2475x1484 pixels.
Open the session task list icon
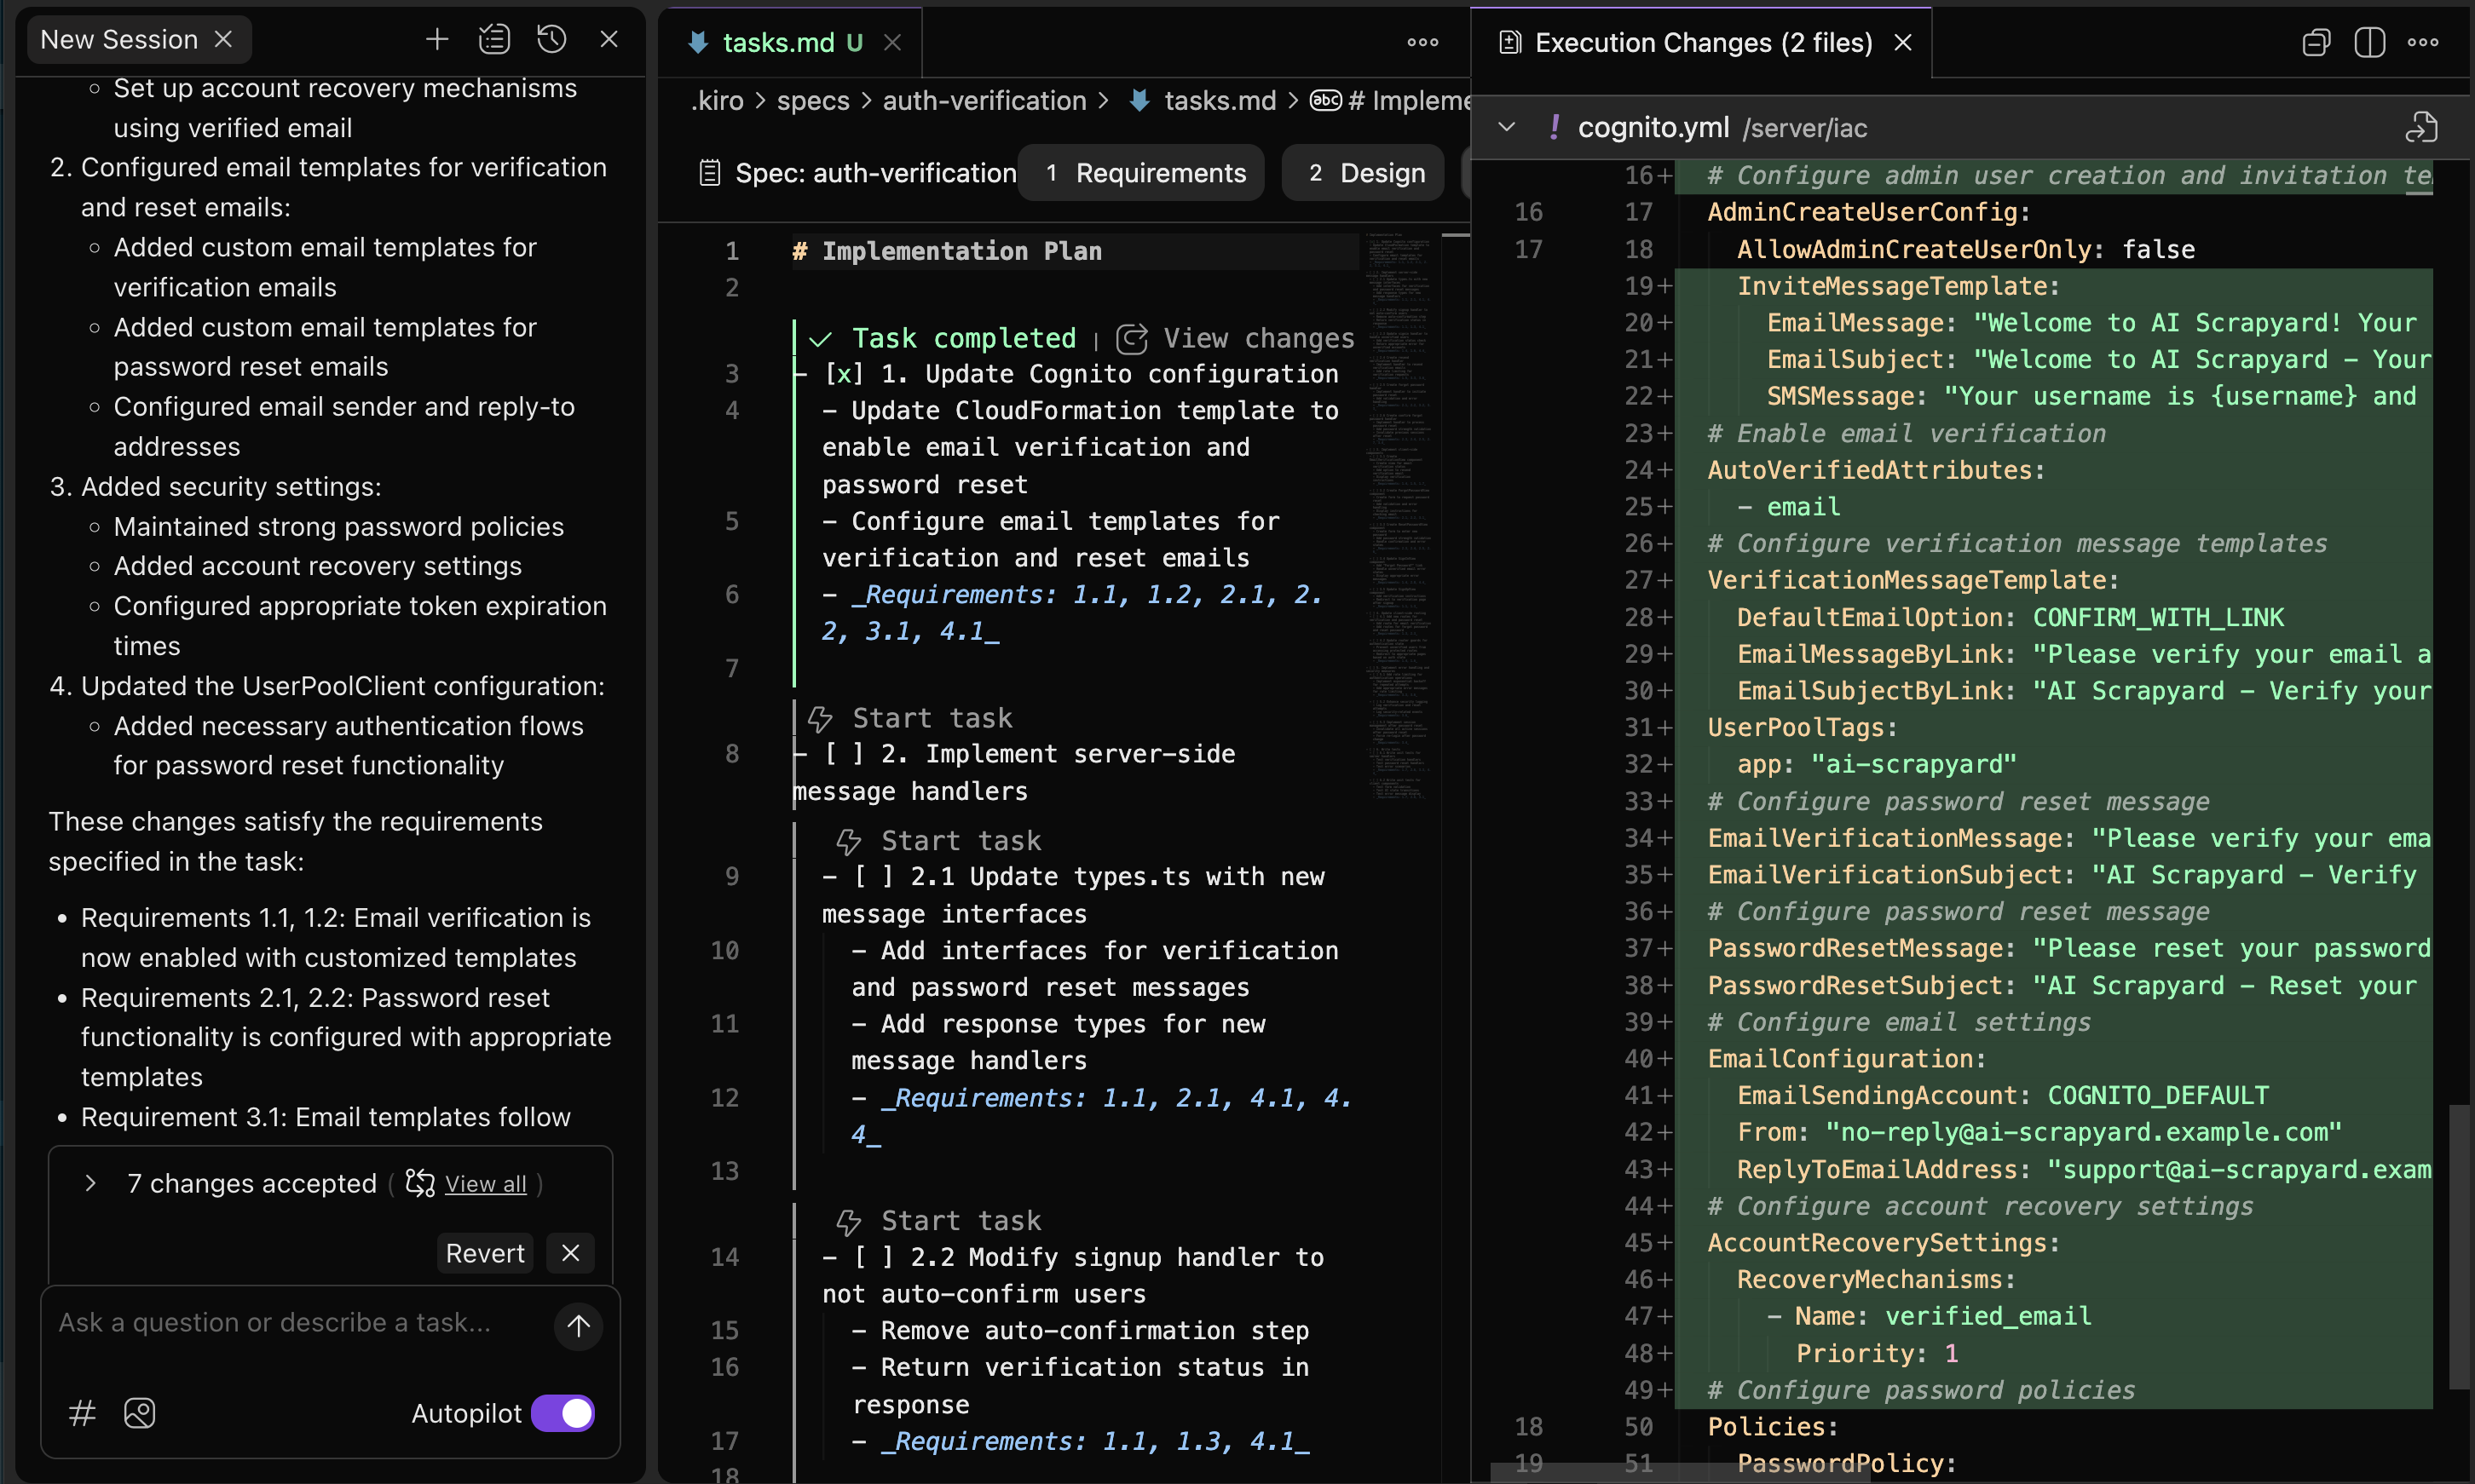click(x=494, y=40)
